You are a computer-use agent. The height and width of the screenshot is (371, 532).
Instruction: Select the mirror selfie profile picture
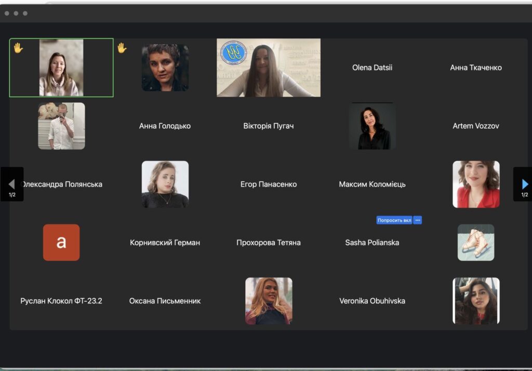click(61, 126)
